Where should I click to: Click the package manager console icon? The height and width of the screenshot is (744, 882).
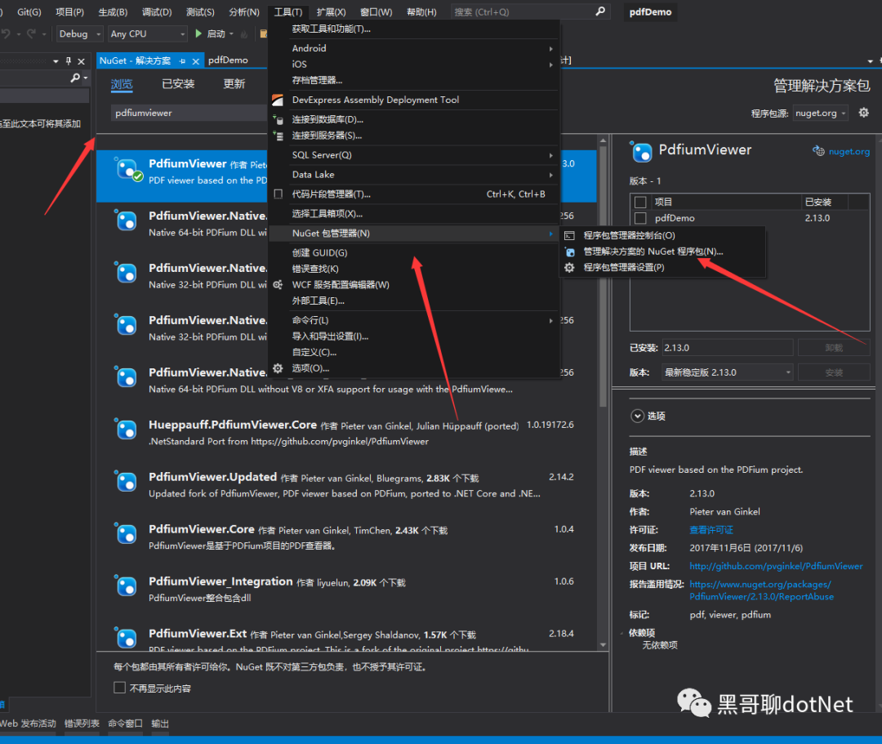coord(570,236)
